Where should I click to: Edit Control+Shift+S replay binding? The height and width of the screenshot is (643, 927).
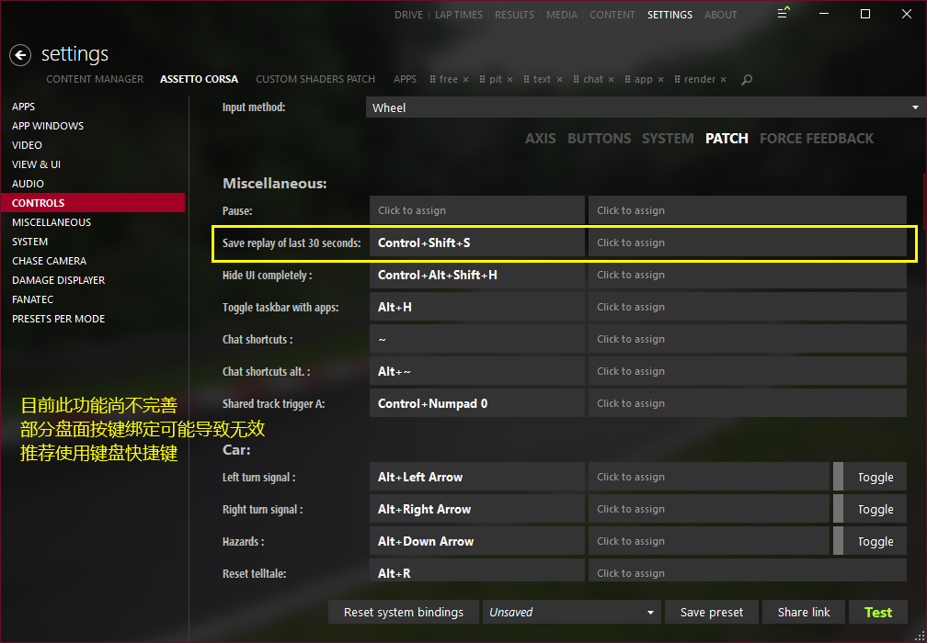click(477, 243)
